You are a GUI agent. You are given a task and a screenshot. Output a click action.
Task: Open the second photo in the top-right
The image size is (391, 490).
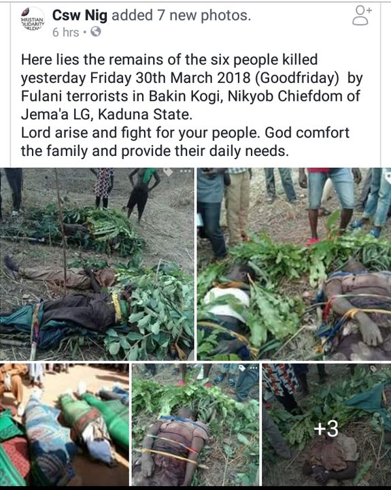point(294,264)
